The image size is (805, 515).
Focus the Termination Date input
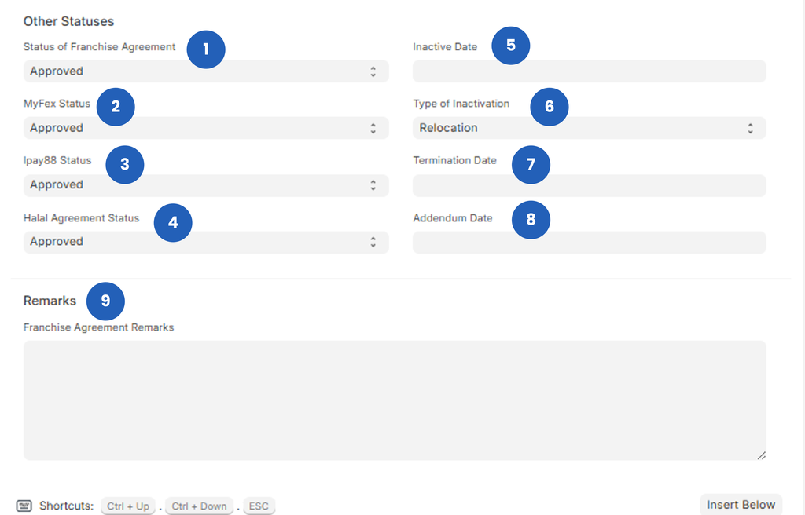tap(589, 185)
